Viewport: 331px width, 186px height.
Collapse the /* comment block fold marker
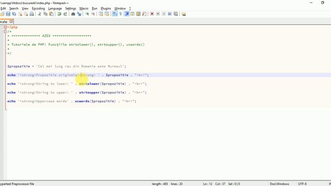(5, 32)
